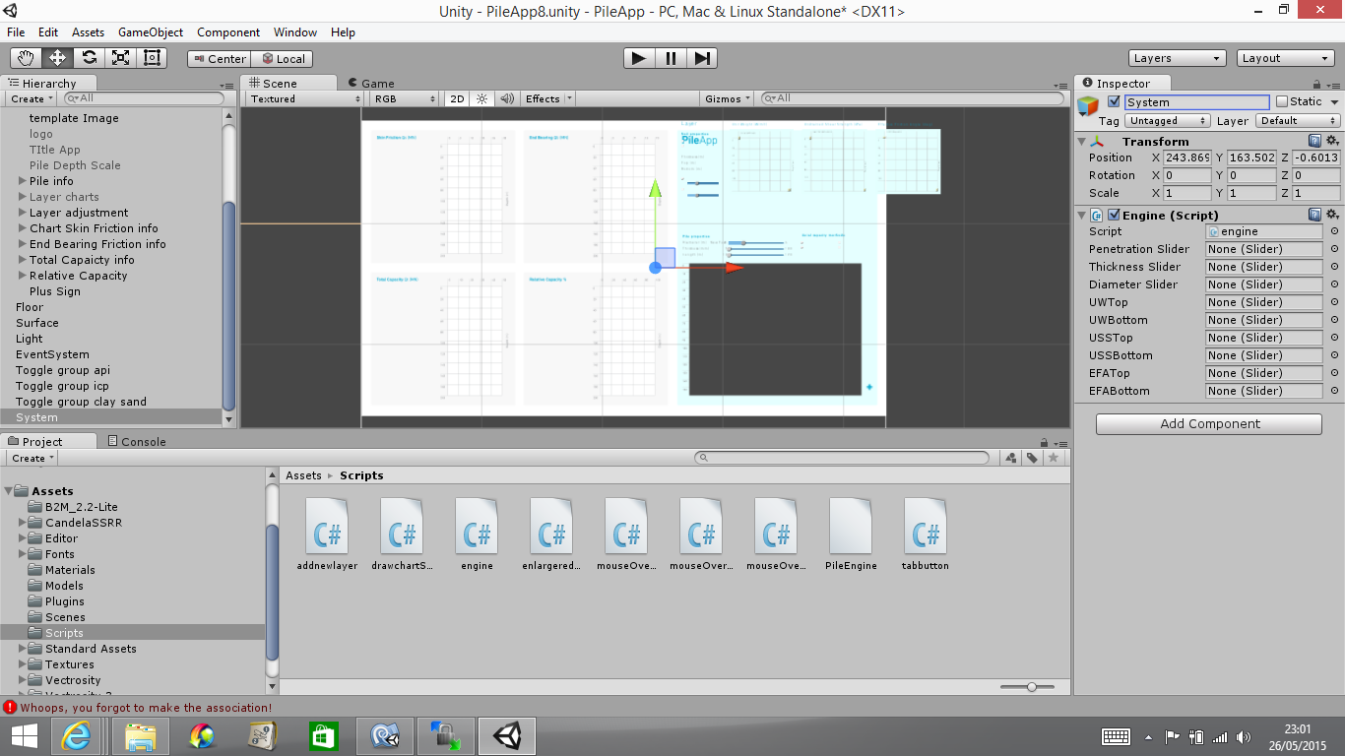Viewport: 1345px width, 756px height.
Task: Open the Component menu
Action: pos(228,32)
